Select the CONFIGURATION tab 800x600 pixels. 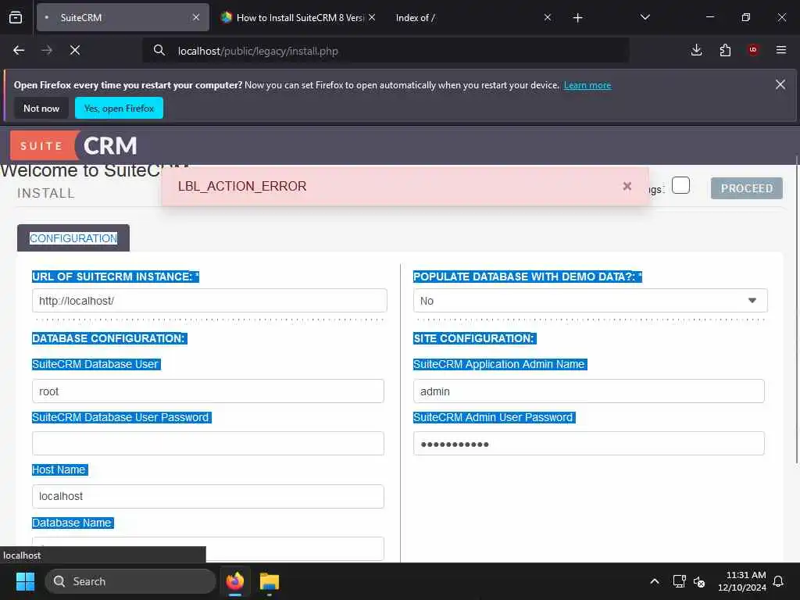(73, 238)
